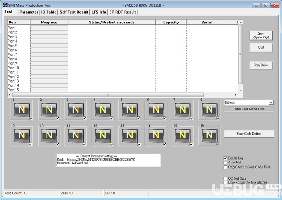This screenshot has height=200, width=282.
Task: Click the port 15 drive status icon
Action: tap(182, 136)
